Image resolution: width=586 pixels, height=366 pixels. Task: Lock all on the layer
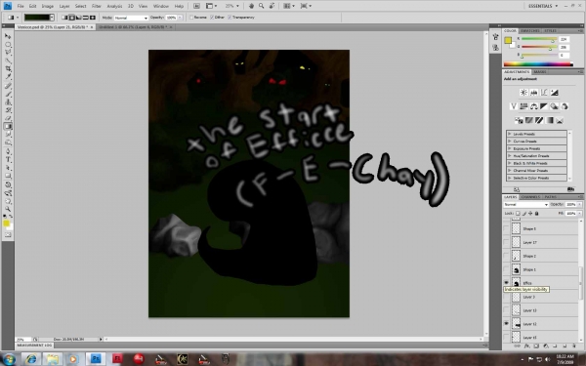536,213
